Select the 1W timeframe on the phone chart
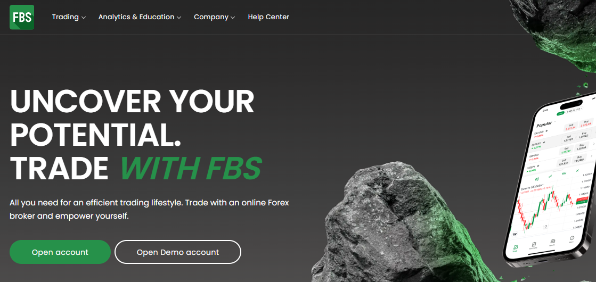The height and width of the screenshot is (282, 596). click(564, 173)
